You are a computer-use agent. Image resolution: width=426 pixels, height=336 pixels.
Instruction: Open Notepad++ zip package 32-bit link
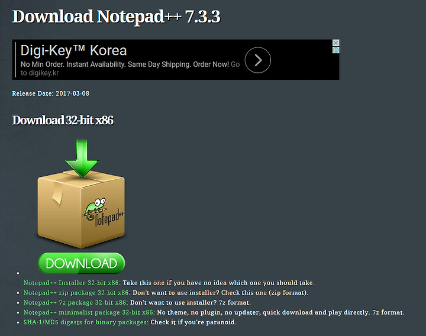pyautogui.click(x=76, y=293)
